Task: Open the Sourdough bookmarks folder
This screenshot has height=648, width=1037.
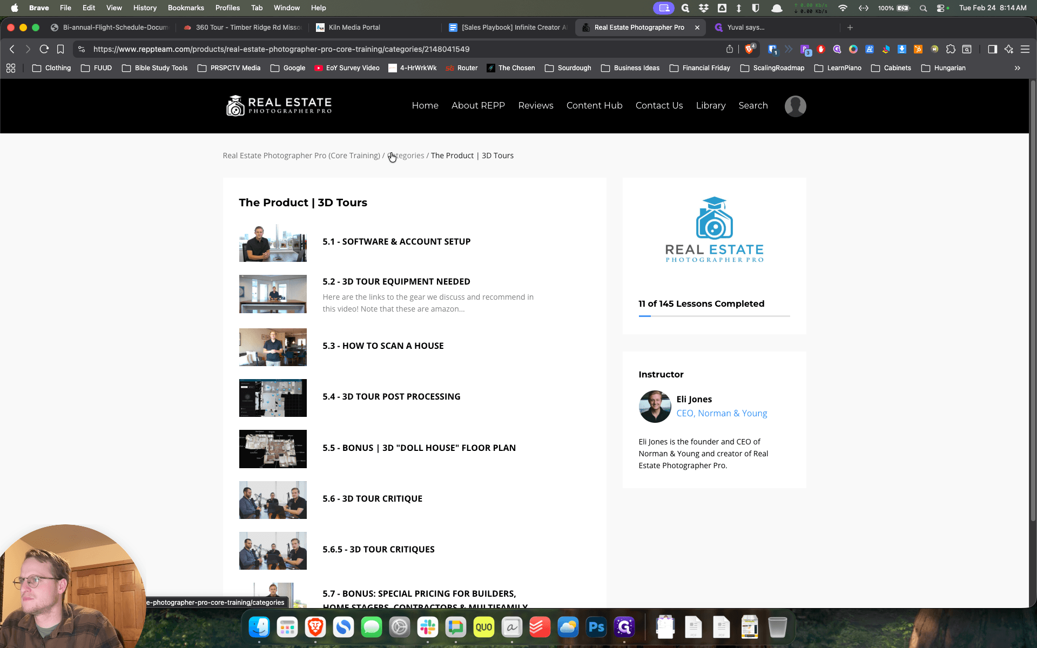Action: 568,68
